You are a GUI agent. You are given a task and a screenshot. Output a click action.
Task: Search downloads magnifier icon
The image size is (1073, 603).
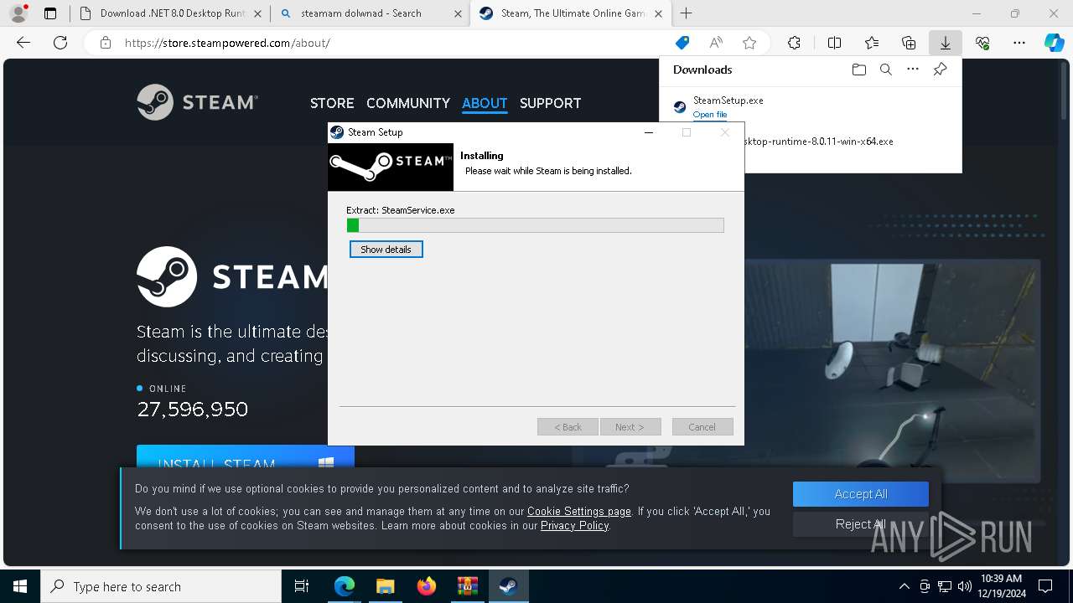[885, 70]
